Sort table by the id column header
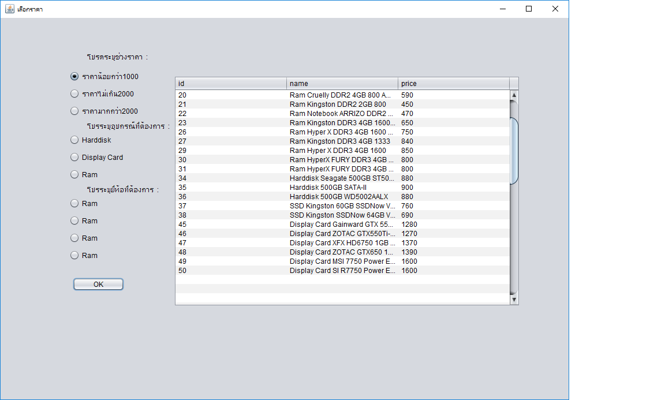 click(231, 84)
